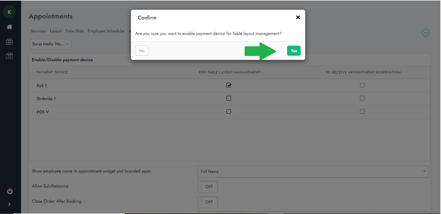Open the Full Name dropdown
This screenshot has height=214, width=441.
(313, 172)
